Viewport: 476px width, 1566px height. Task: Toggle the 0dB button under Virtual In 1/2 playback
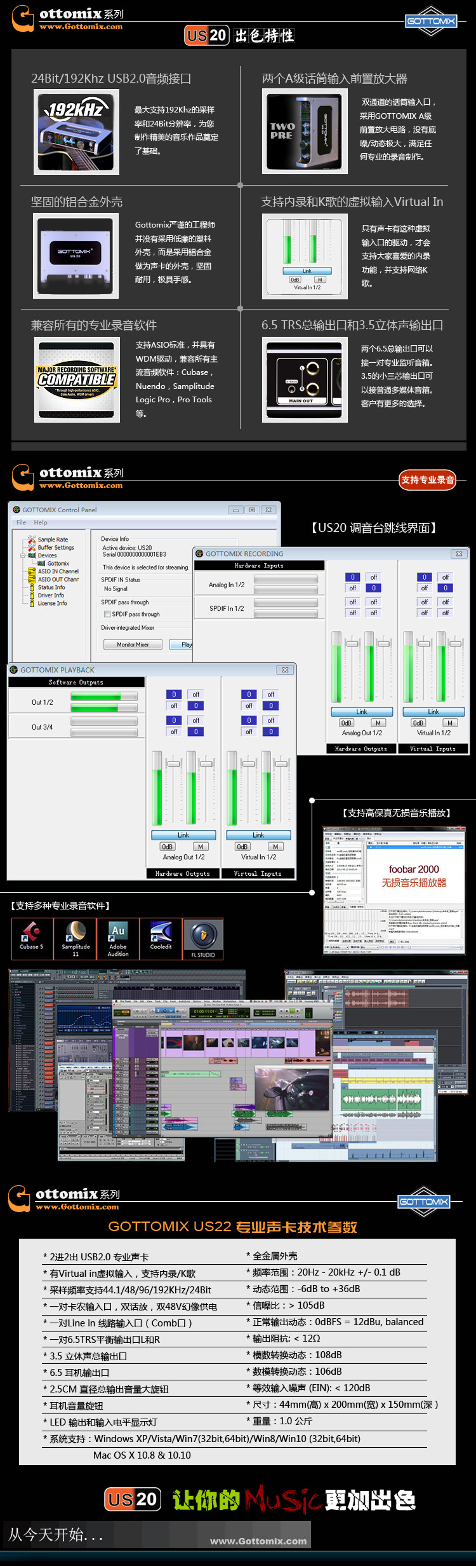pyautogui.click(x=242, y=847)
